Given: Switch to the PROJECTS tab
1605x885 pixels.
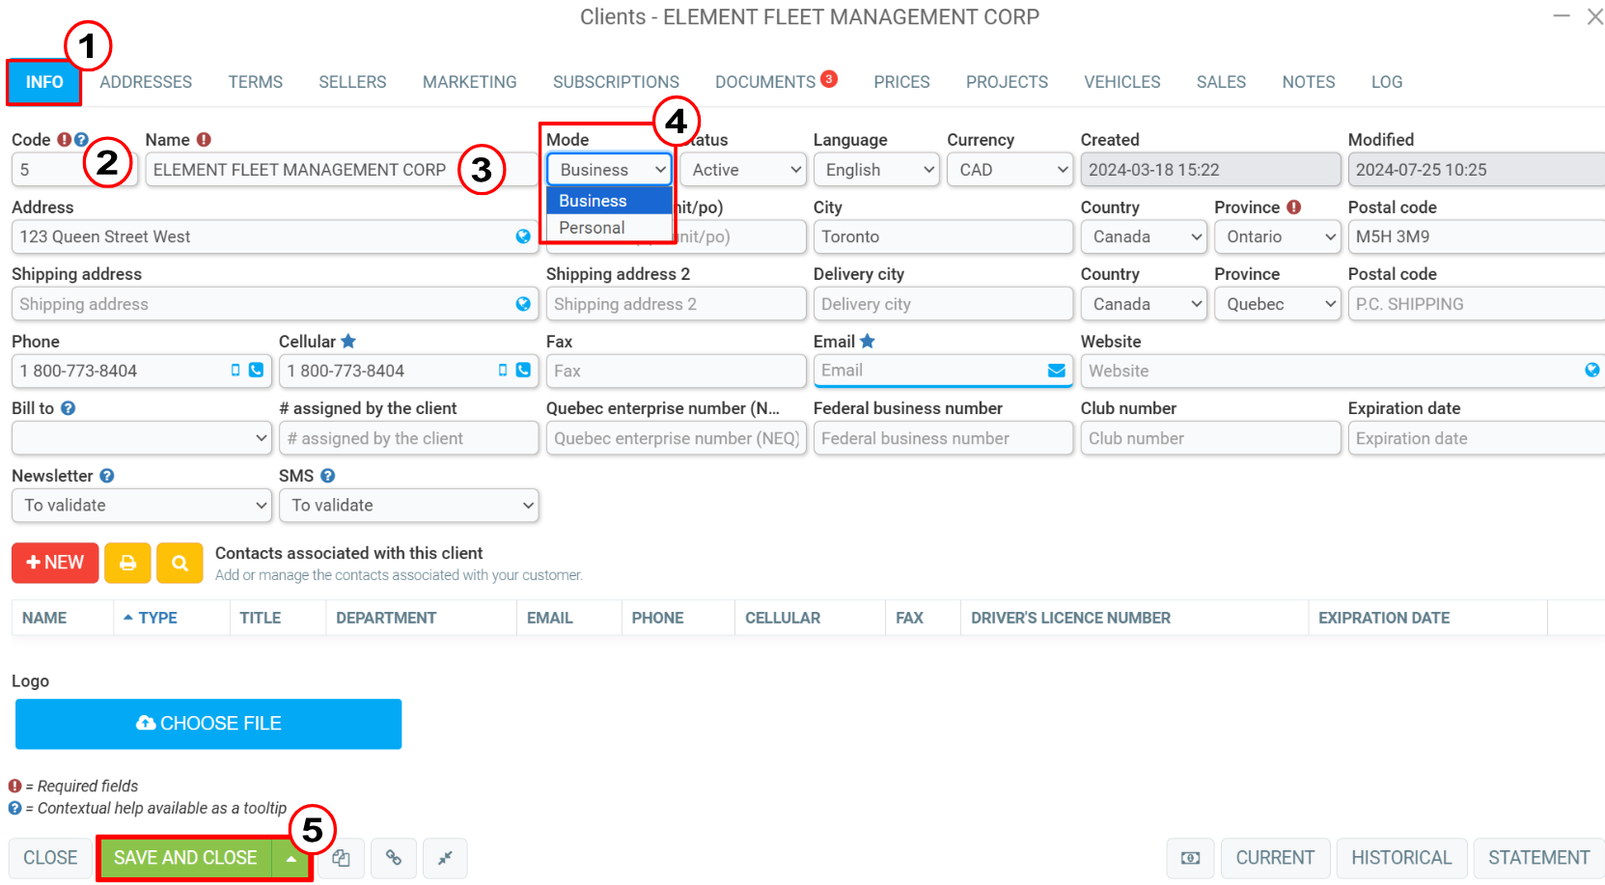Looking at the screenshot, I should (x=1007, y=82).
